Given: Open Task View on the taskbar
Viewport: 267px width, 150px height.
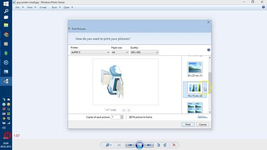Looking at the screenshot, I should click(x=6, y=17).
